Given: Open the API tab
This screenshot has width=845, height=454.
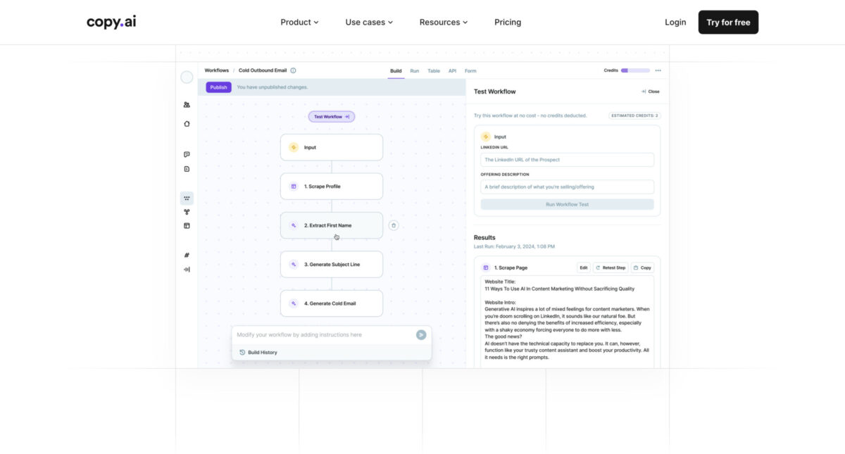Looking at the screenshot, I should click(451, 70).
